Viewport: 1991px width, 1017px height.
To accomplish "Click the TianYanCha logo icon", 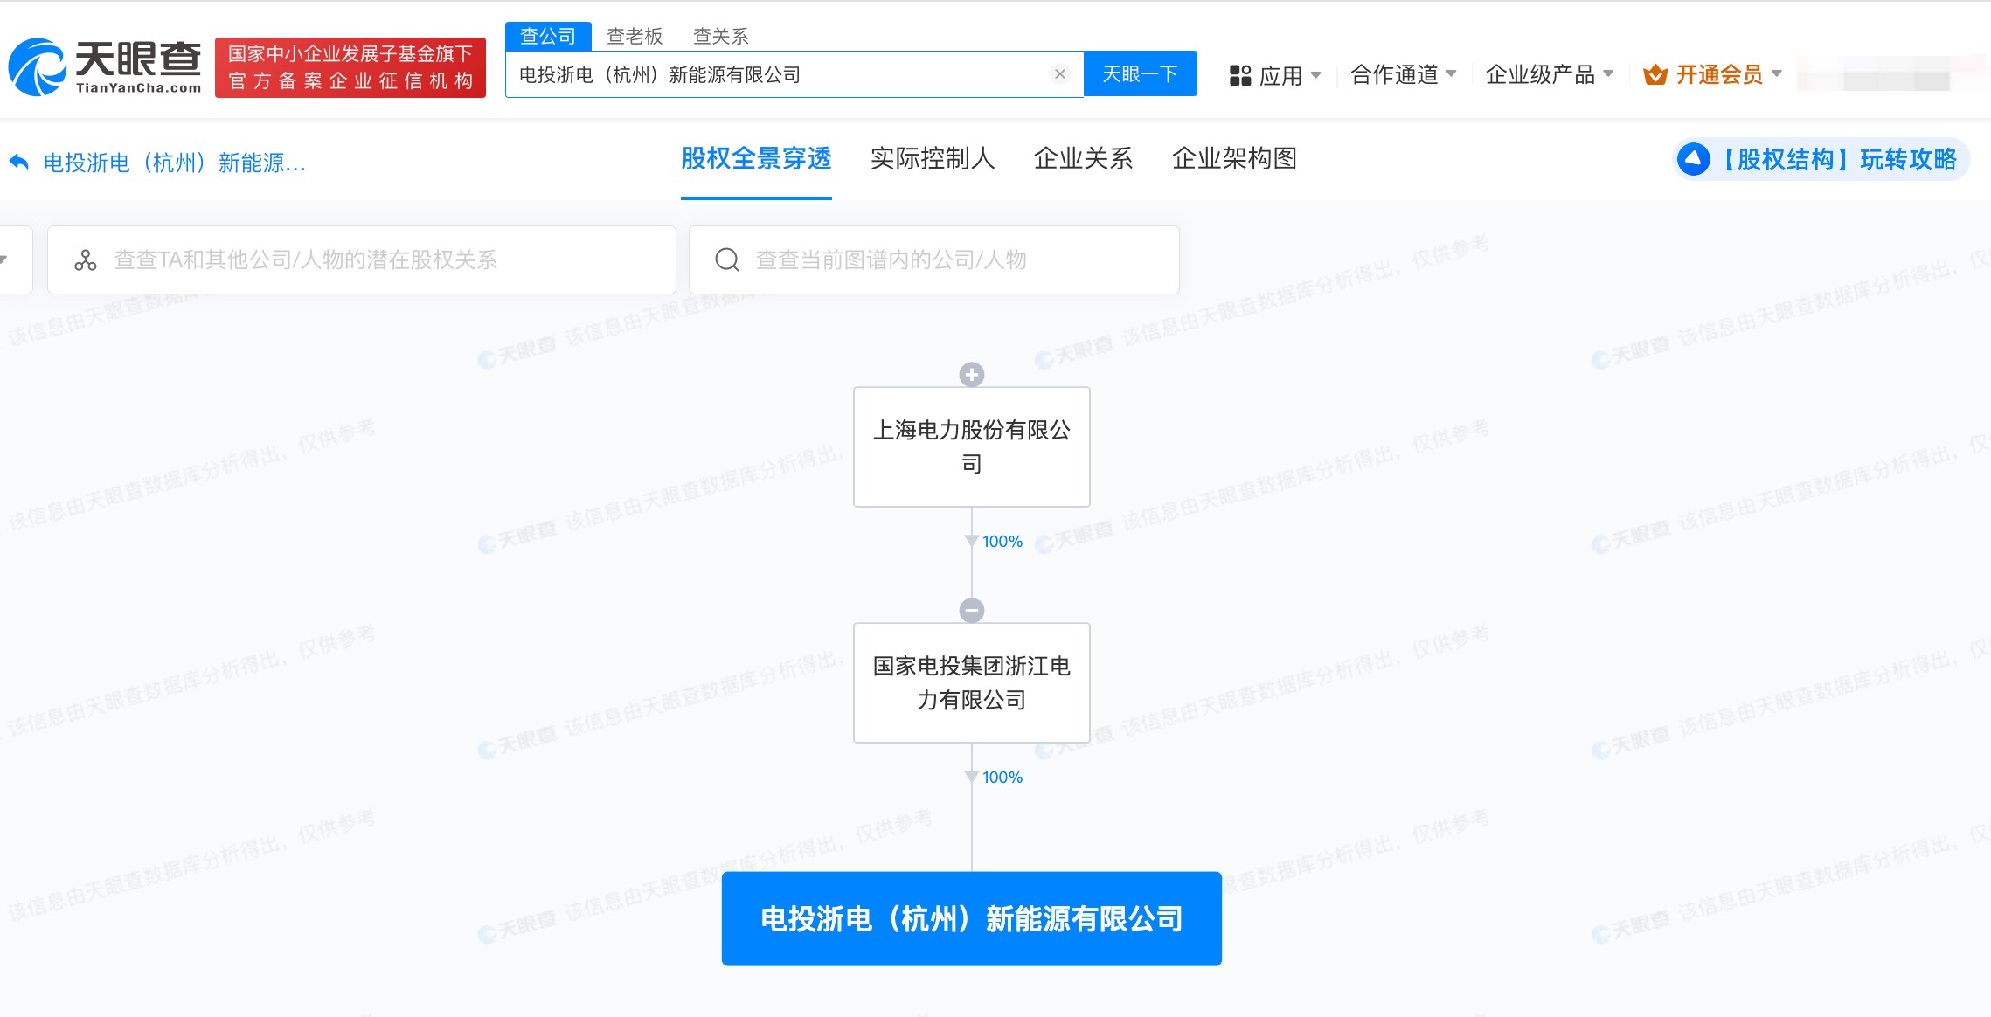I will click(x=37, y=67).
